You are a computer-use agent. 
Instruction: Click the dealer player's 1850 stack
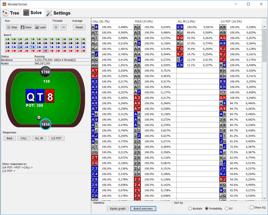[x=45, y=124]
